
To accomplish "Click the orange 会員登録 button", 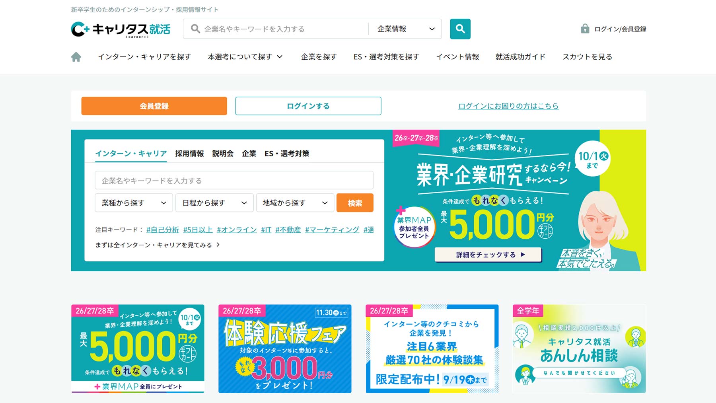I will click(154, 106).
